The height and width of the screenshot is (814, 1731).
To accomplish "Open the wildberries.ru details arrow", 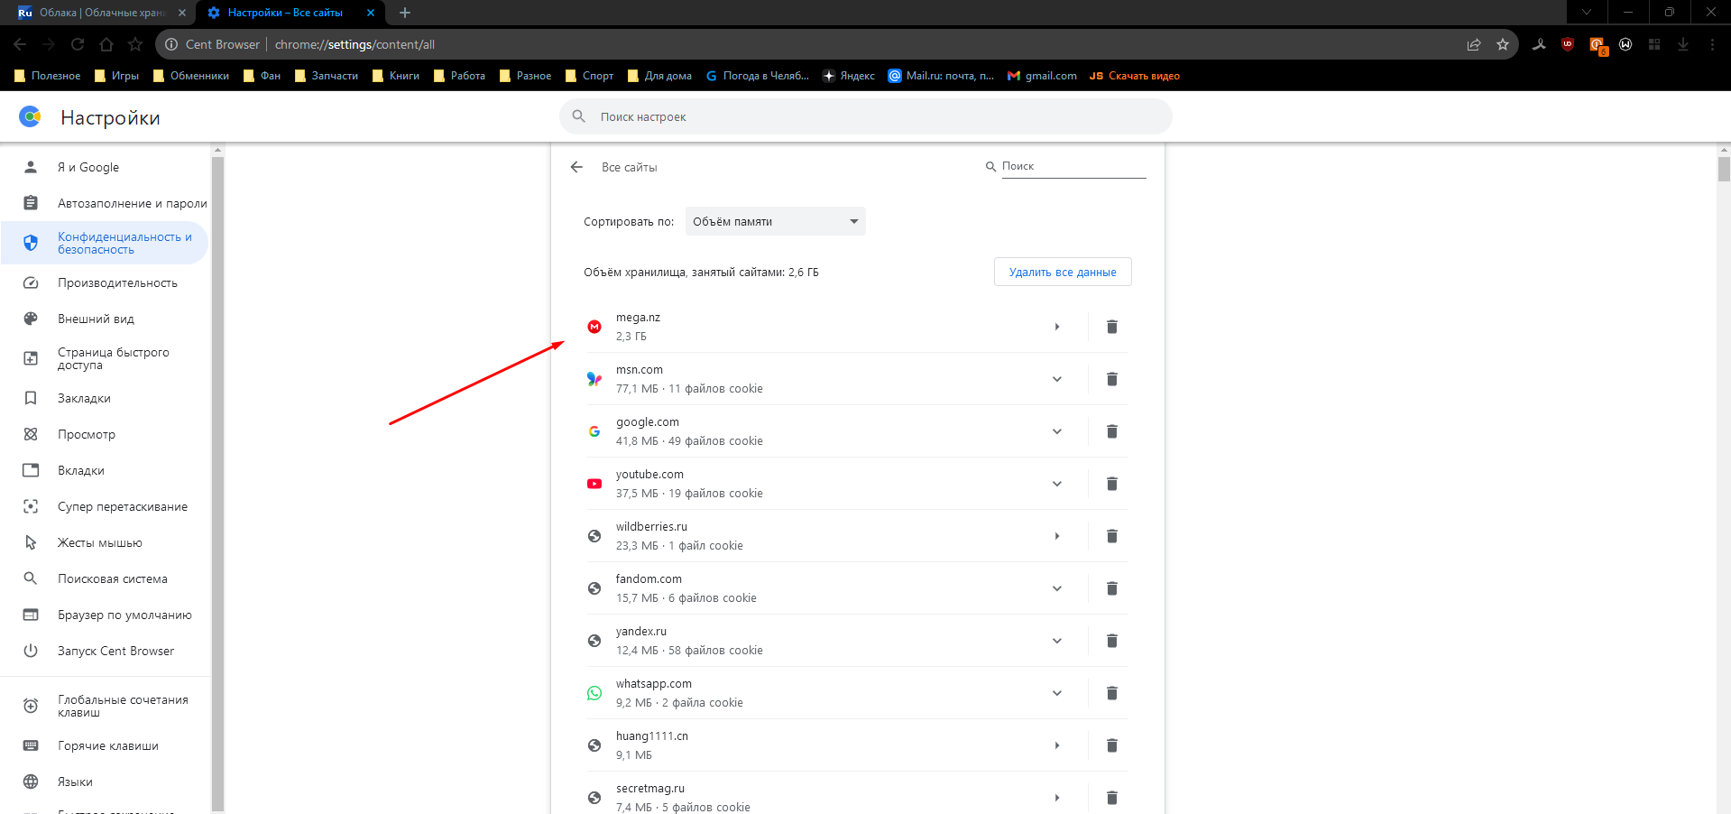I will tap(1056, 536).
